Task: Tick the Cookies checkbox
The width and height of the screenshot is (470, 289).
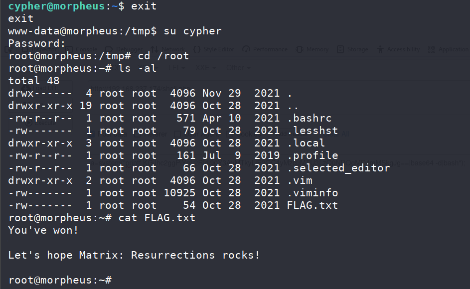Action: click(229, 134)
